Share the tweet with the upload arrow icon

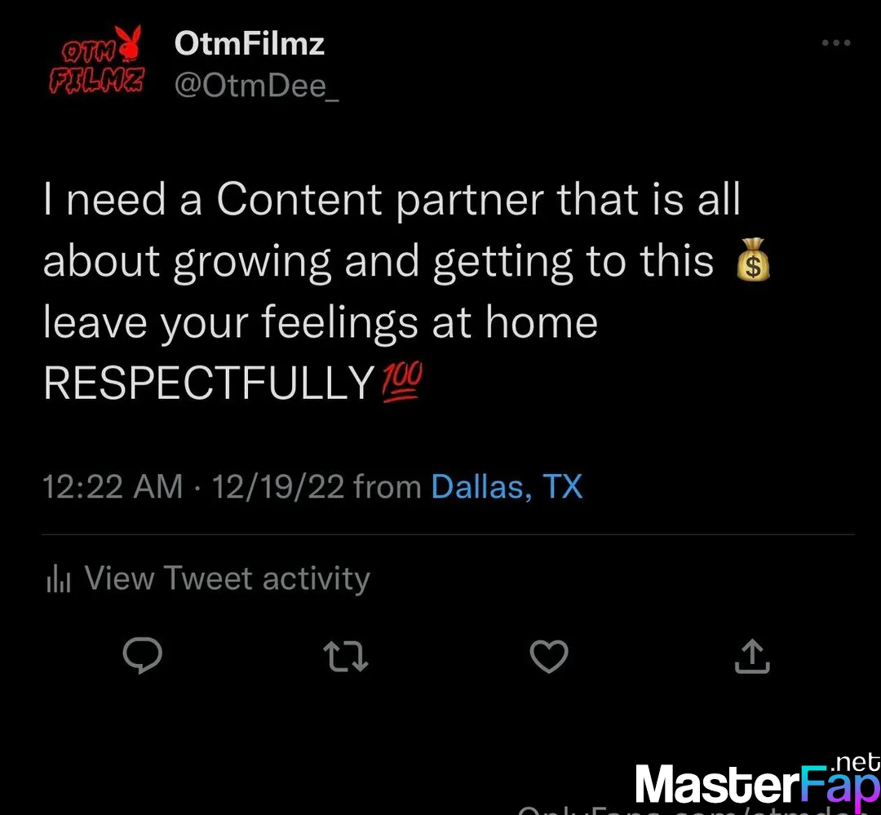[x=752, y=656]
